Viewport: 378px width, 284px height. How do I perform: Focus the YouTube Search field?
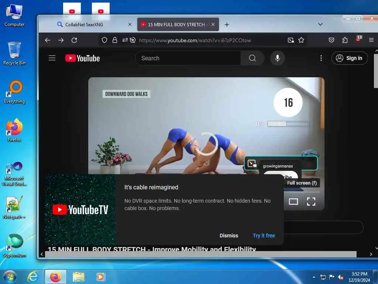(x=188, y=58)
